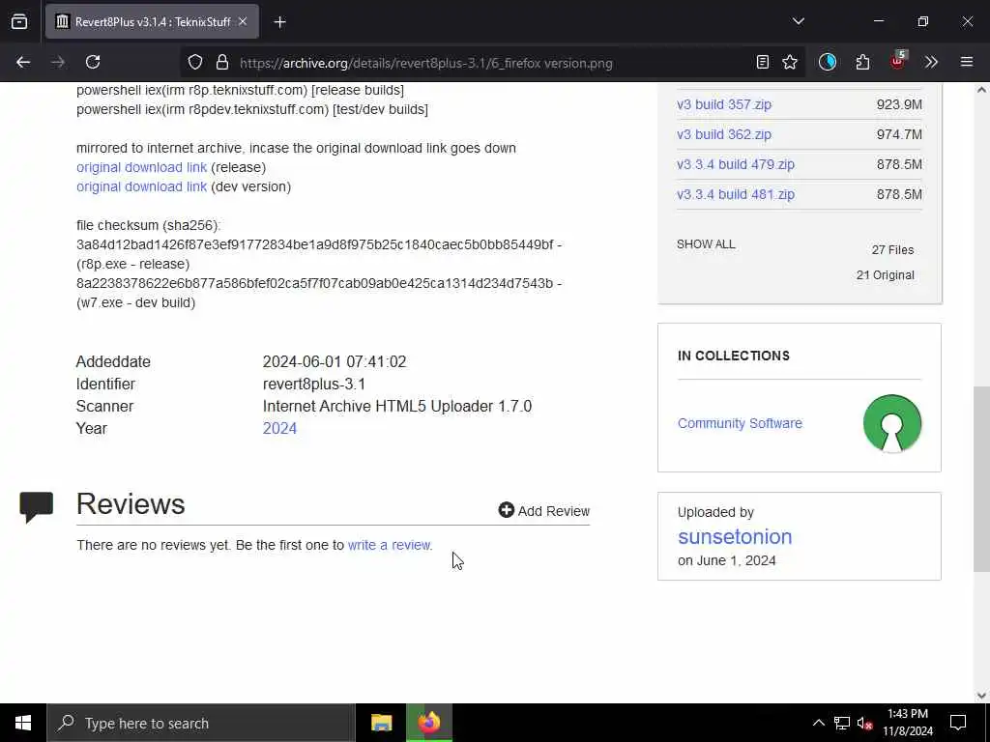Viewport: 990px width, 742px height.
Task: Click SHOW ALL files link
Action: click(706, 244)
